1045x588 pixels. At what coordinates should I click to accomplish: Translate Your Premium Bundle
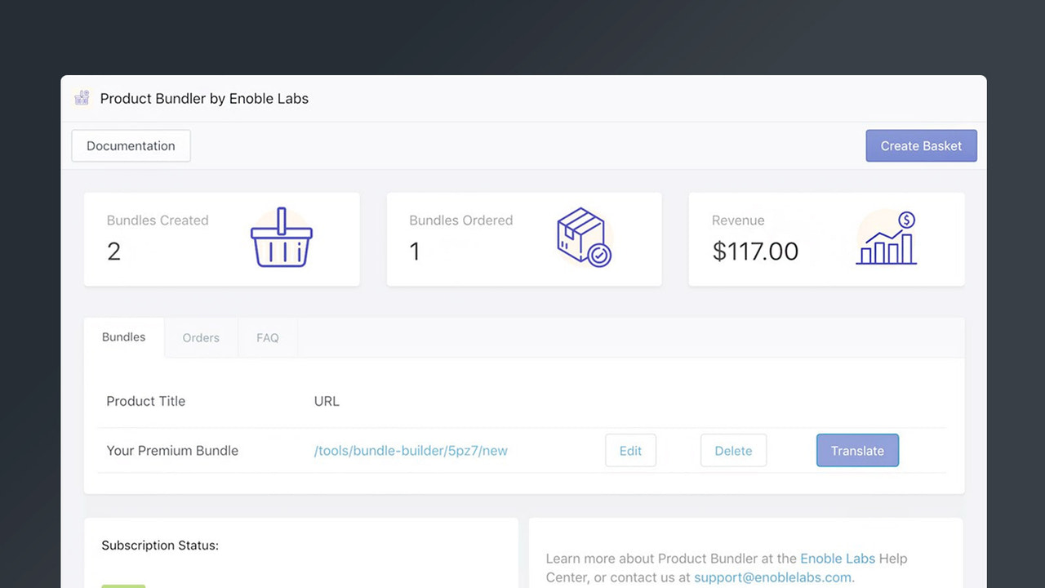[x=857, y=450]
